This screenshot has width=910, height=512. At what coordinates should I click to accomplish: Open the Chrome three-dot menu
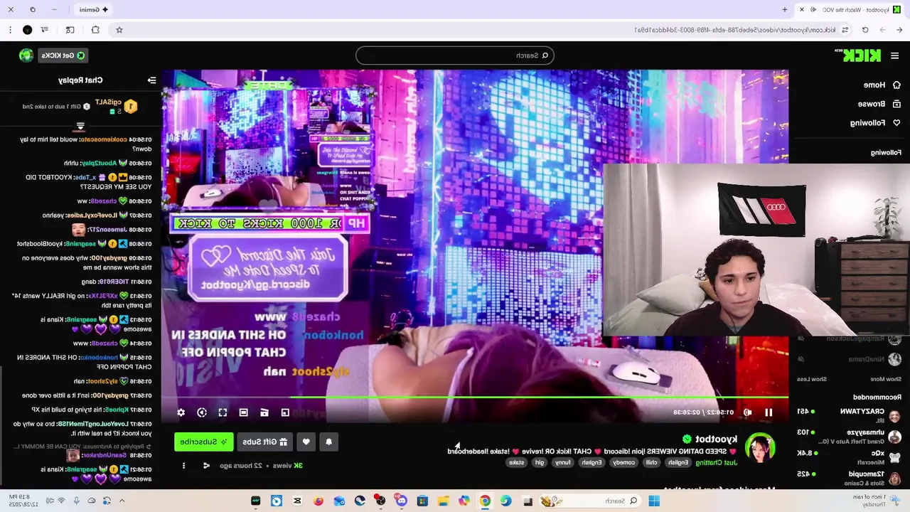click(x=10, y=30)
